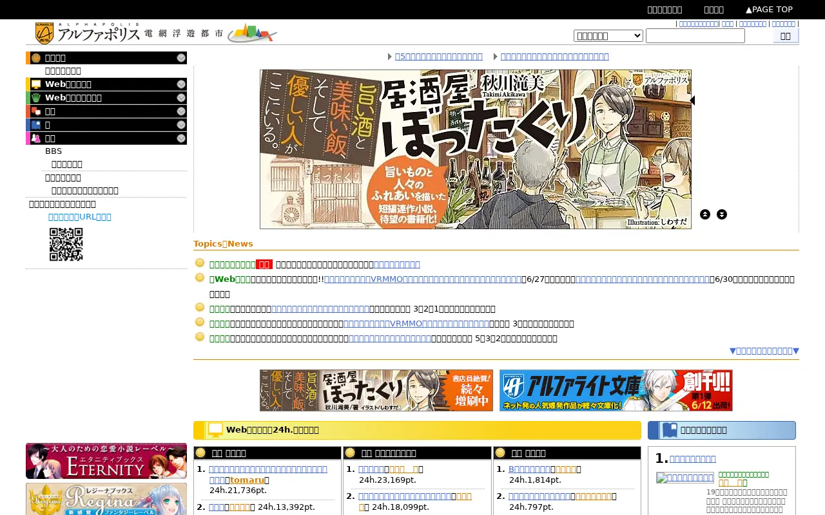Open the blue AlphaLight Bunko banner
The image size is (825, 515).
616,391
